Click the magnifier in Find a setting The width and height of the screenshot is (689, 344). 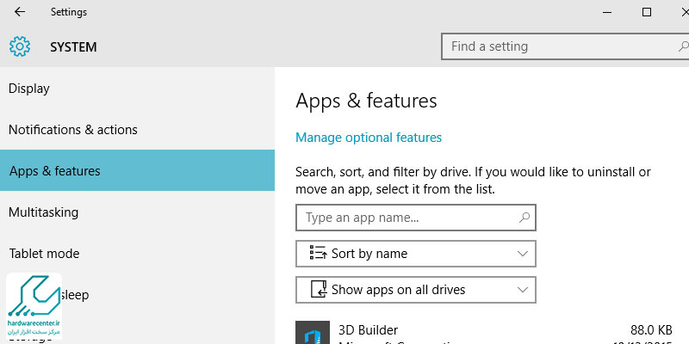click(683, 46)
